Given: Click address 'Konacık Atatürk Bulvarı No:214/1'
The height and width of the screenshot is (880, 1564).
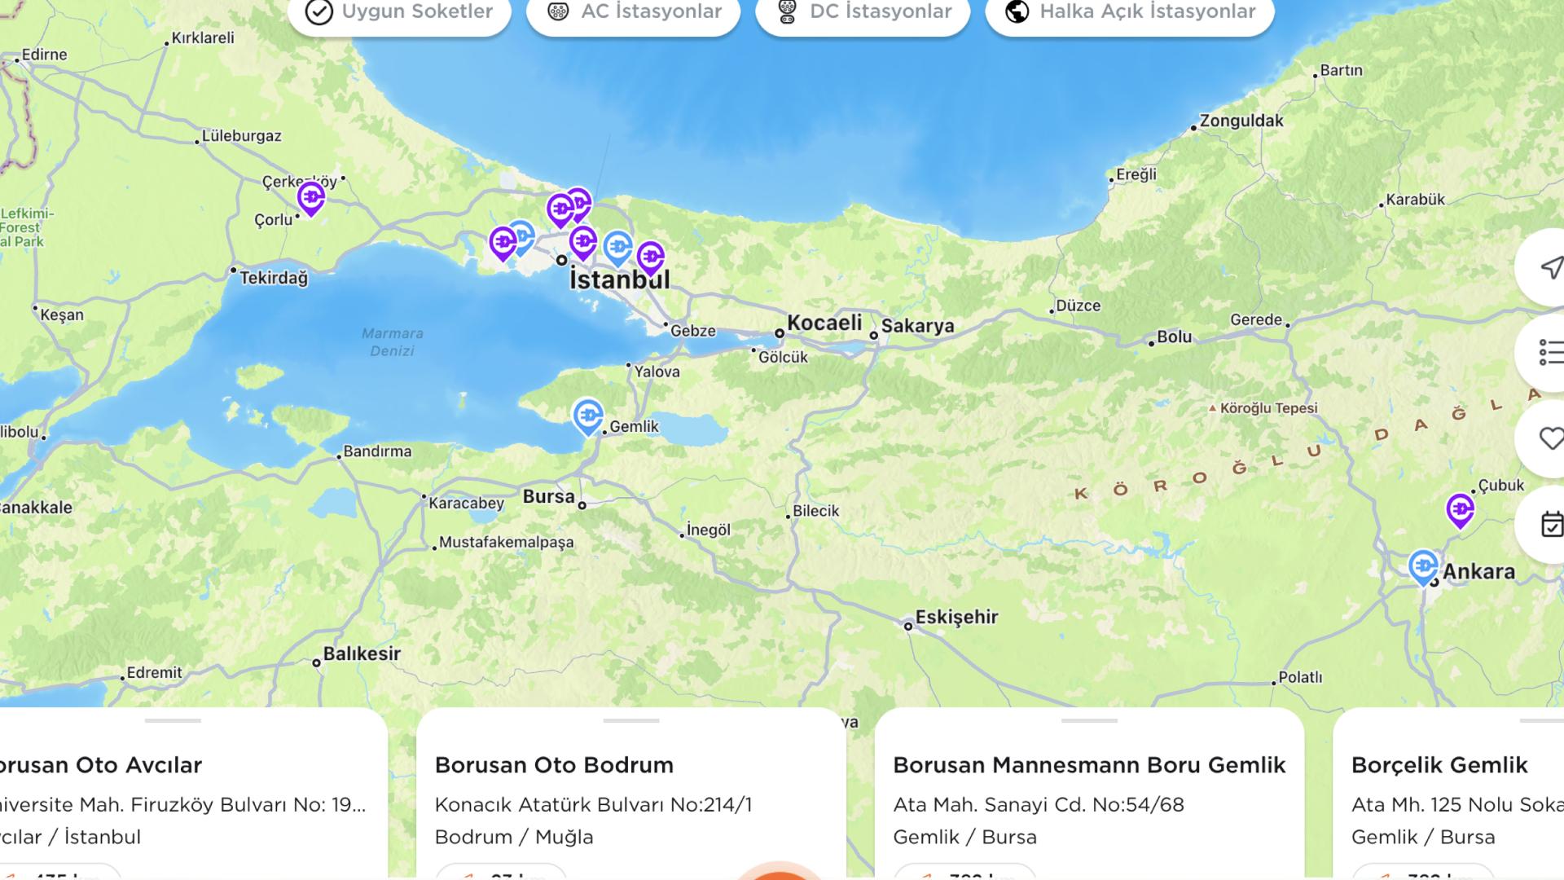Looking at the screenshot, I should 593,805.
